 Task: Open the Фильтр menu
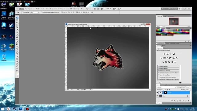60,9
